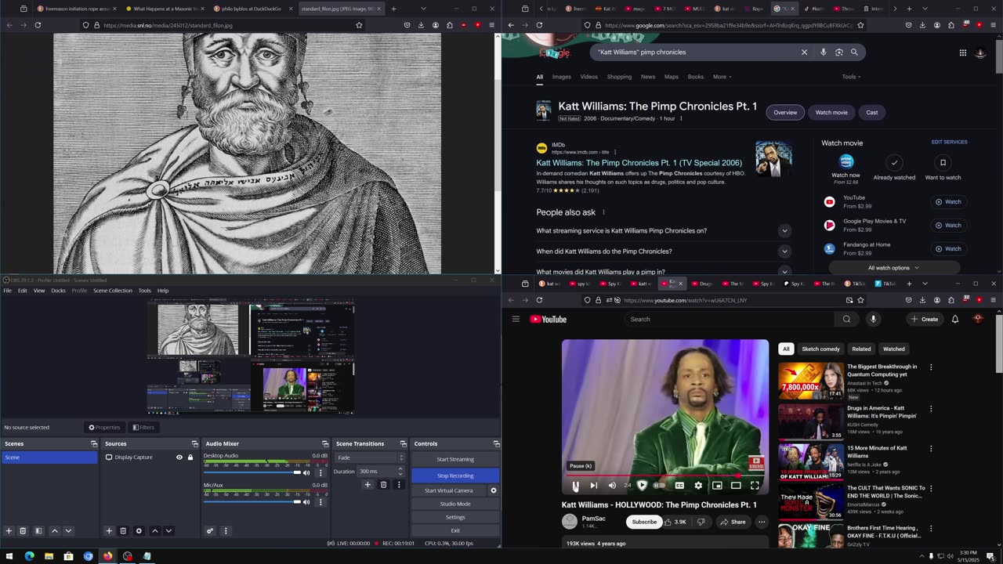Open Mic/Aux three-dot options menu
This screenshot has height=564, width=1003.
click(x=320, y=502)
